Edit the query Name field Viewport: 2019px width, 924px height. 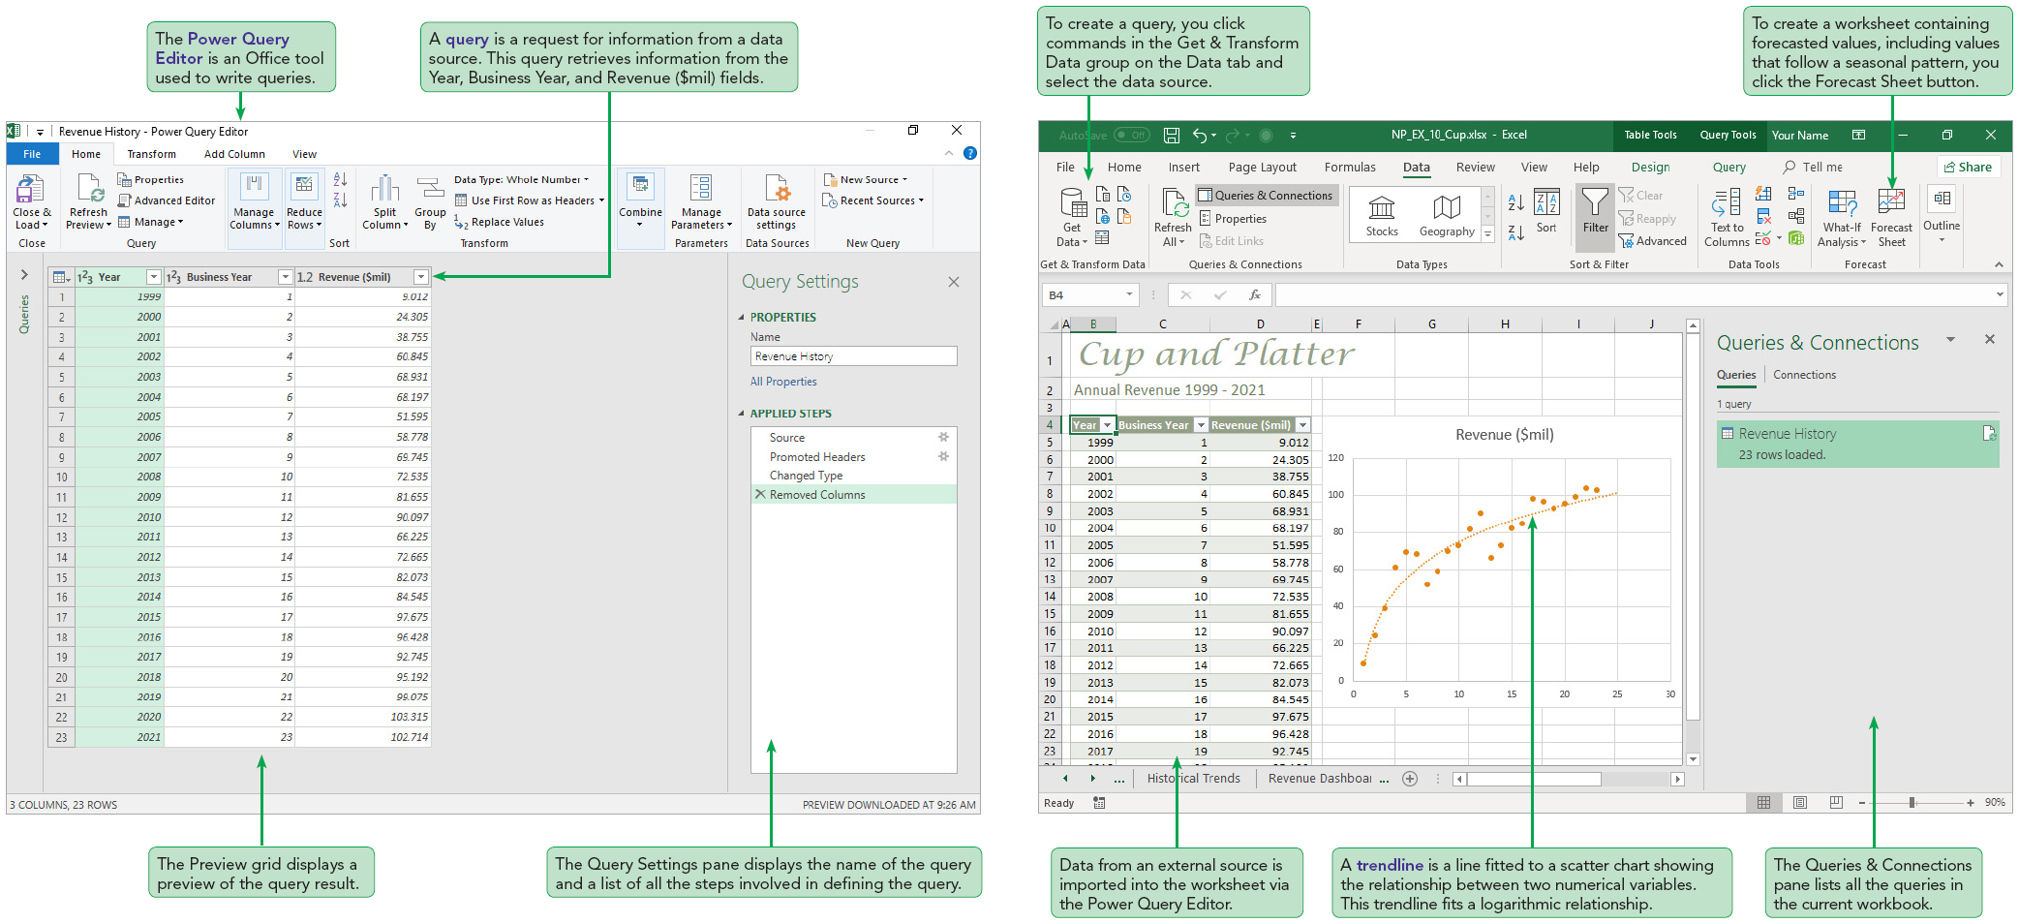coord(853,356)
